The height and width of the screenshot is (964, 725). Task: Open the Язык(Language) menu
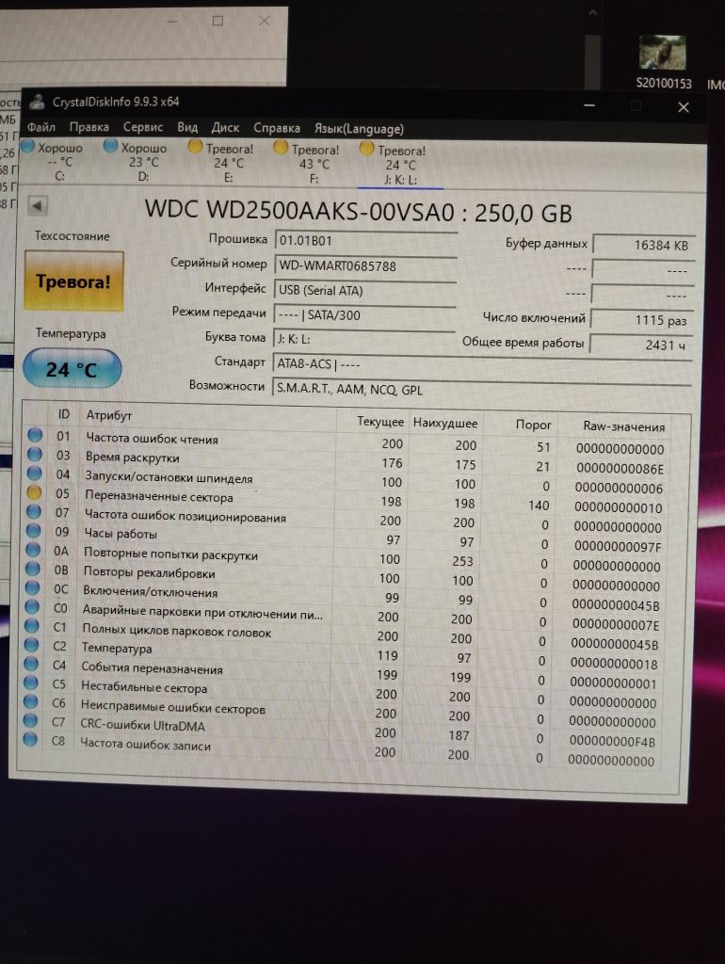coord(359,129)
